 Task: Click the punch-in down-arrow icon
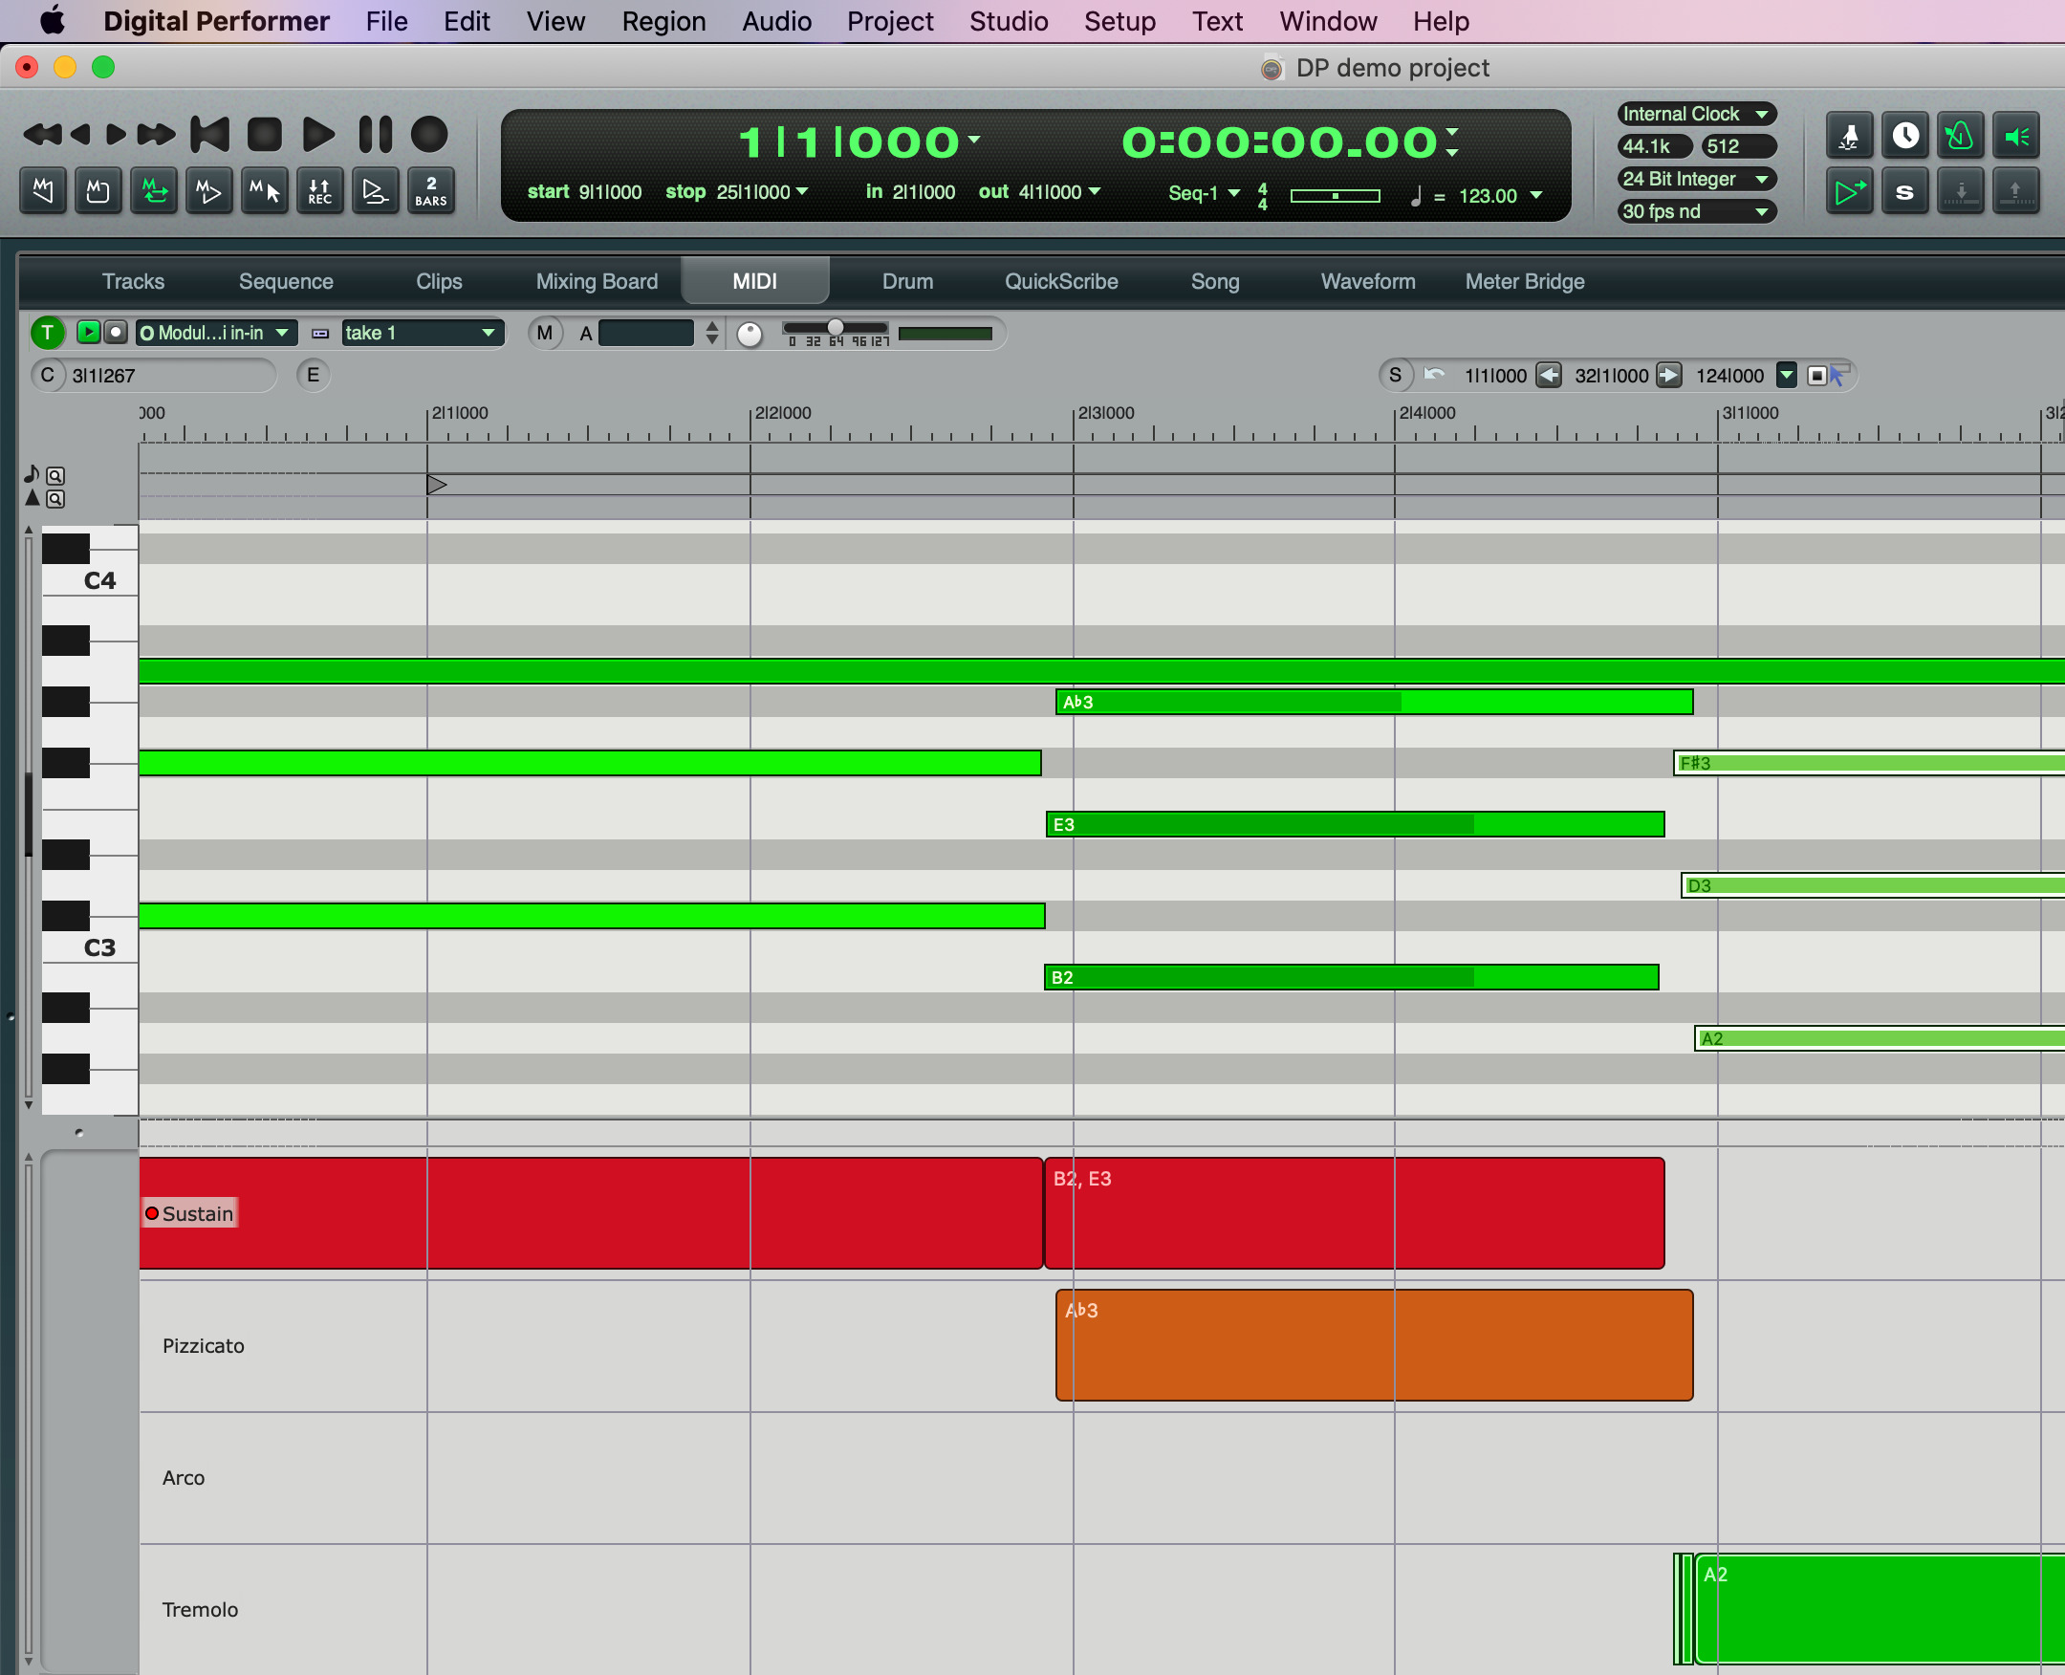point(1960,192)
